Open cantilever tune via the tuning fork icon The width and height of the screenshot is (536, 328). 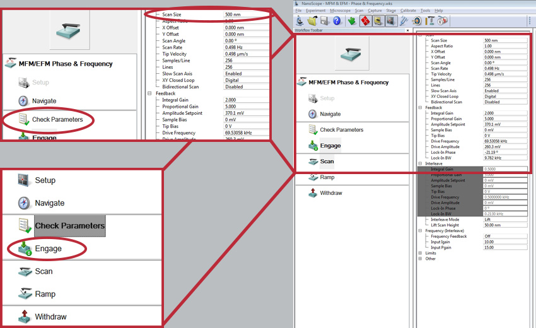pos(404,21)
